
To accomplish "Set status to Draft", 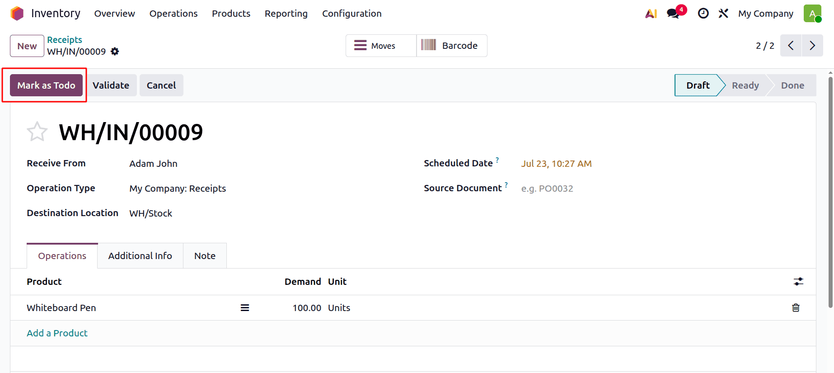I will [x=698, y=85].
